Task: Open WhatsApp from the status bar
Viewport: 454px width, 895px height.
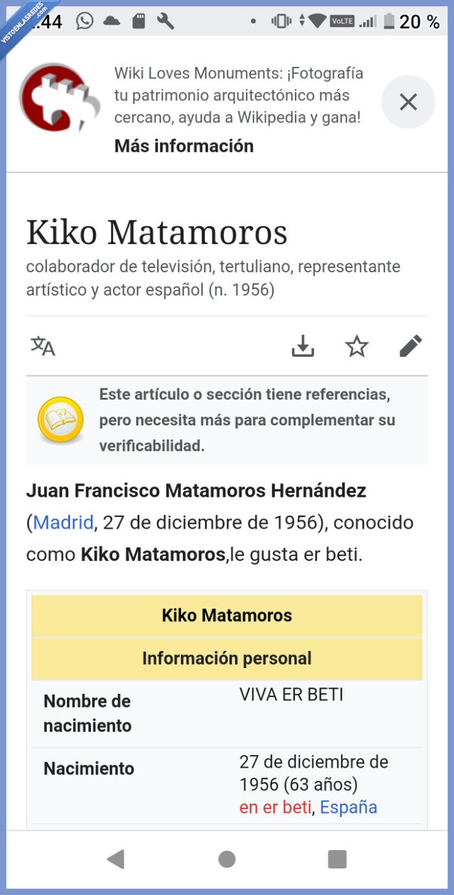Action: tap(84, 21)
